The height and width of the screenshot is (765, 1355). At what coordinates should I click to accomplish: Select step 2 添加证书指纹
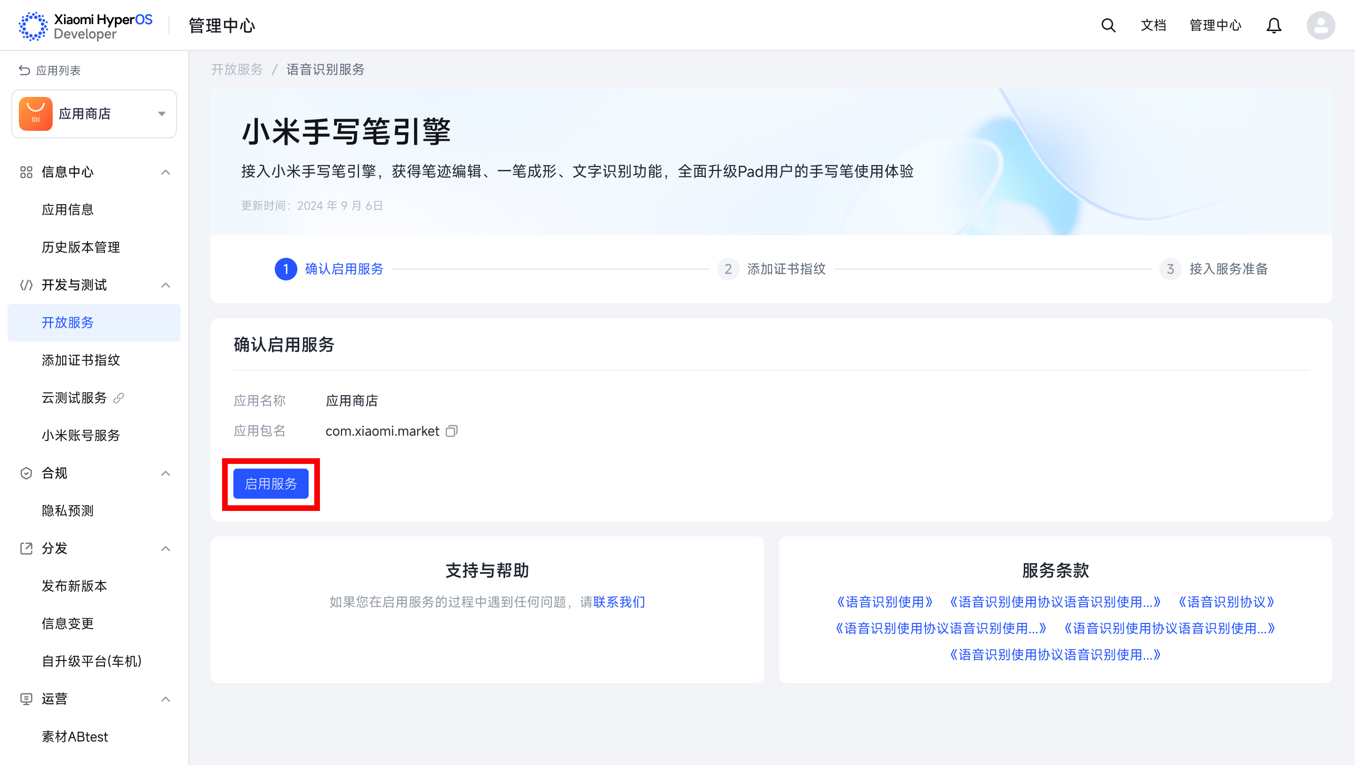click(771, 269)
